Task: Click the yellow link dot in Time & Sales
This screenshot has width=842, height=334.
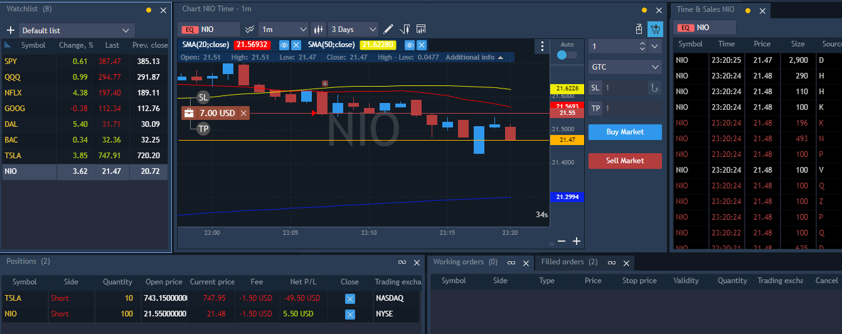Action: 748,10
